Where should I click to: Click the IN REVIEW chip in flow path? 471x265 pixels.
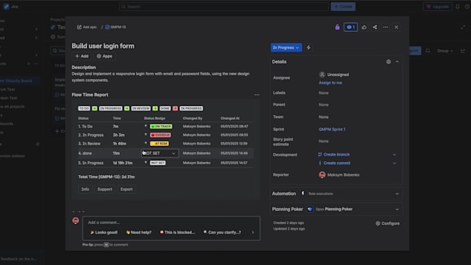click(x=141, y=109)
